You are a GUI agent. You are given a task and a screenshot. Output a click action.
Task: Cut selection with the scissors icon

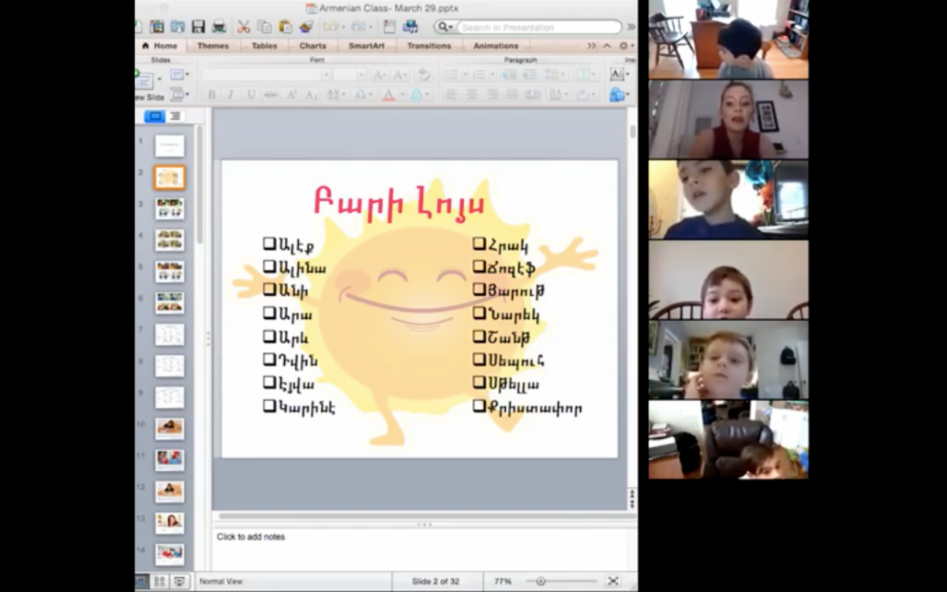pyautogui.click(x=244, y=27)
